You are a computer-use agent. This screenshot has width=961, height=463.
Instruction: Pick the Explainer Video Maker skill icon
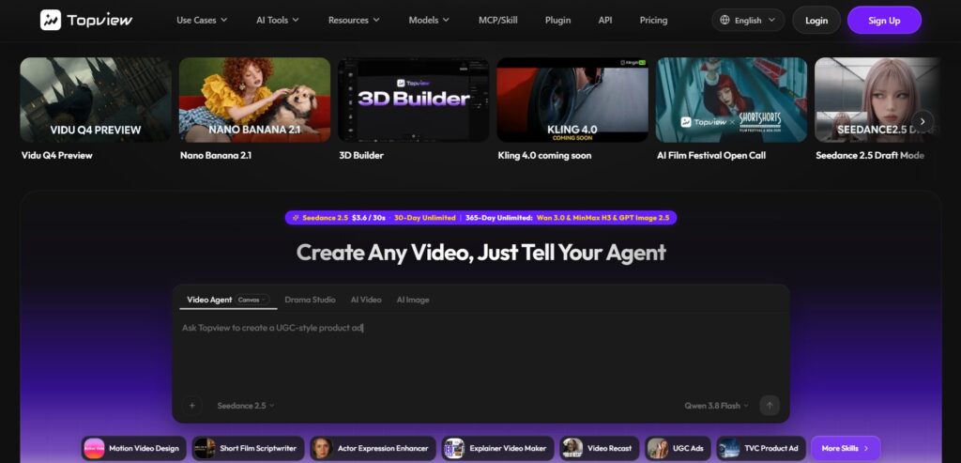[x=454, y=448]
